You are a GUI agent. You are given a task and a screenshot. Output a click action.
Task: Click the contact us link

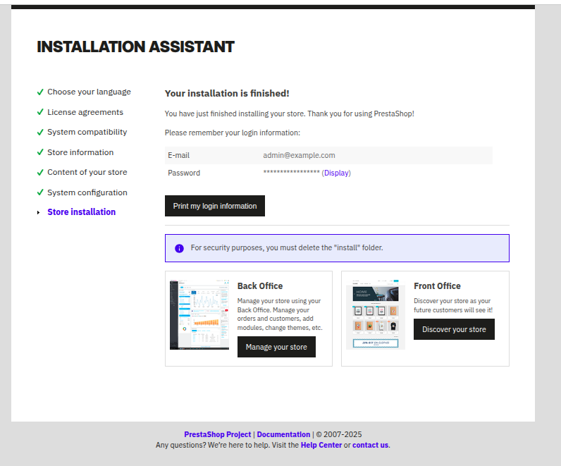370,446
